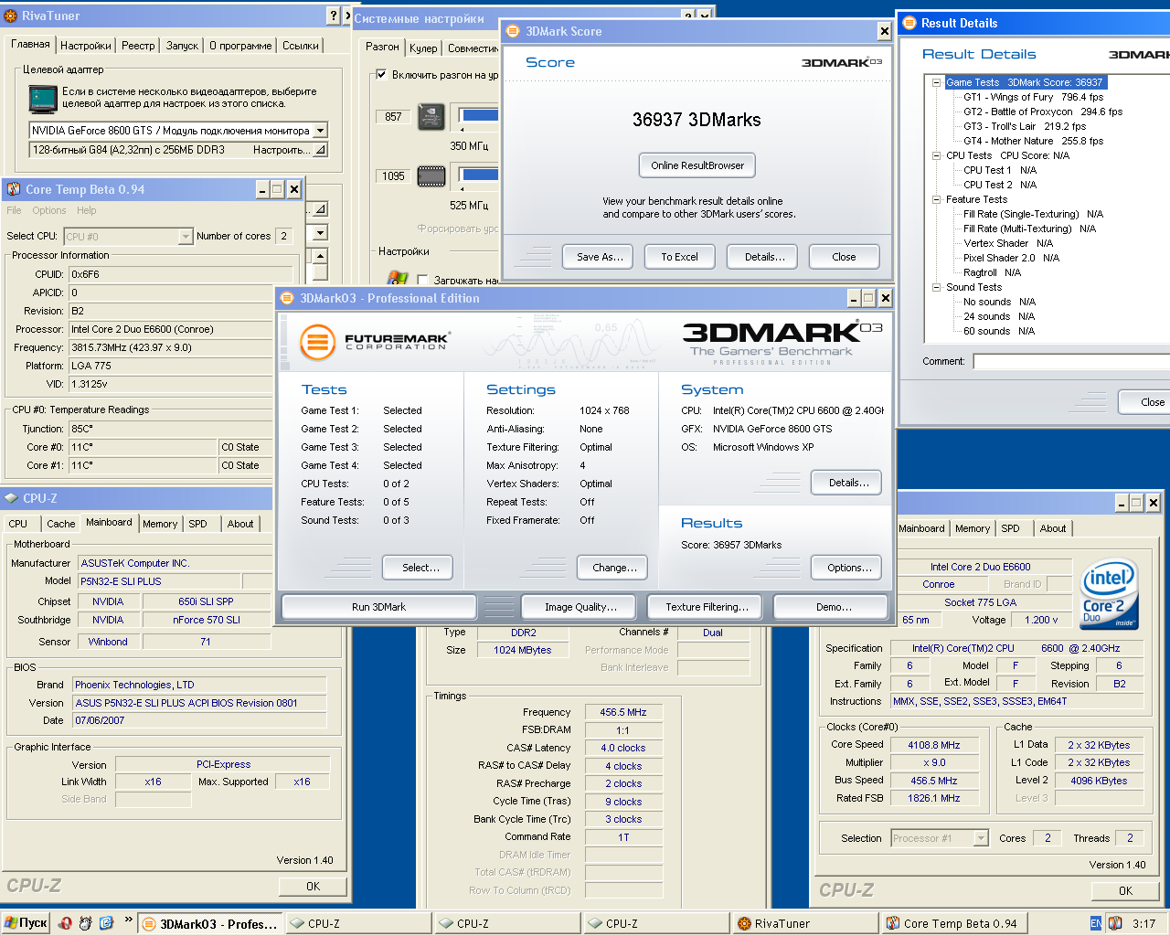Image resolution: width=1170 pixels, height=936 pixels.
Task: Switch to the Реестр tab in RivaTuner
Action: click(138, 46)
